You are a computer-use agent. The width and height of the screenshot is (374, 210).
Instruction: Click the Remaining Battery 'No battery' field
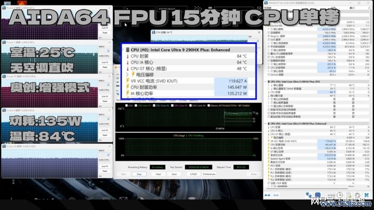coord(157,167)
